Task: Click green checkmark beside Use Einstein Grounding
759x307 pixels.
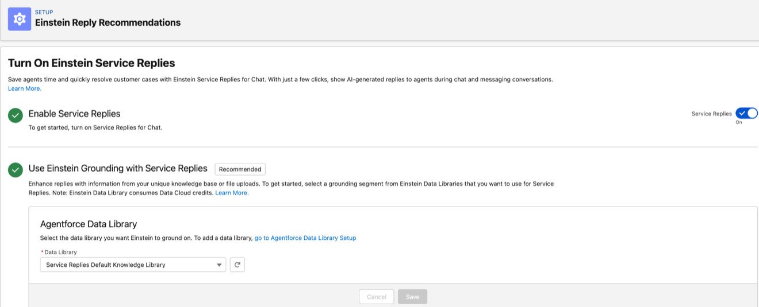Action: point(16,170)
